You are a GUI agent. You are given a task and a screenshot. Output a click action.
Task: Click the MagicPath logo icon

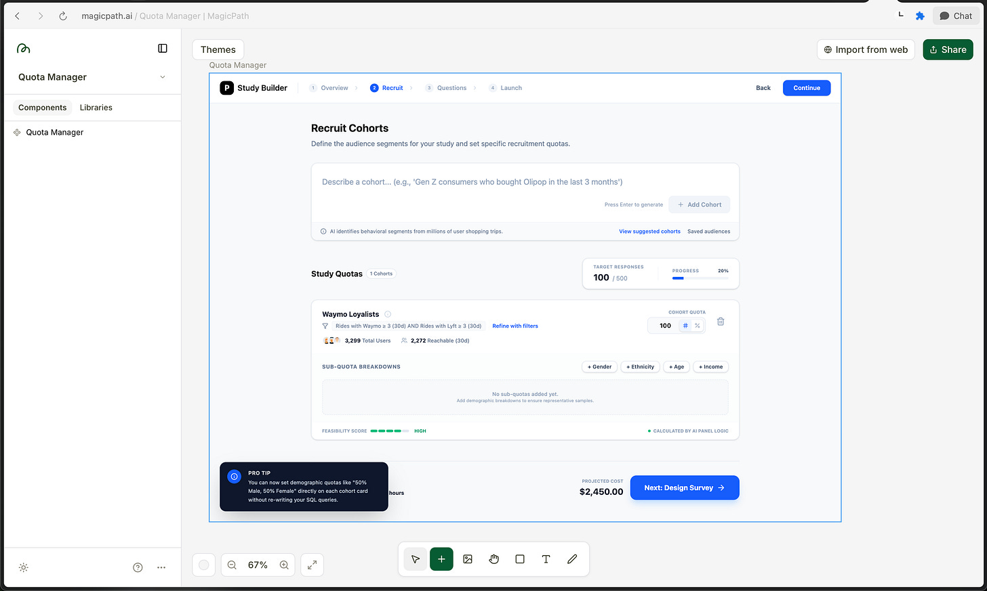pos(24,48)
